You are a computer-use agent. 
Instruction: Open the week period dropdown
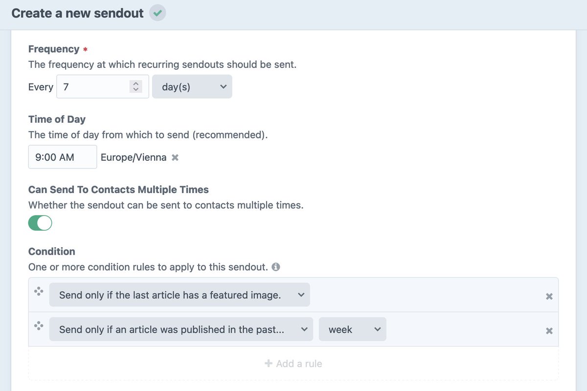pos(352,329)
